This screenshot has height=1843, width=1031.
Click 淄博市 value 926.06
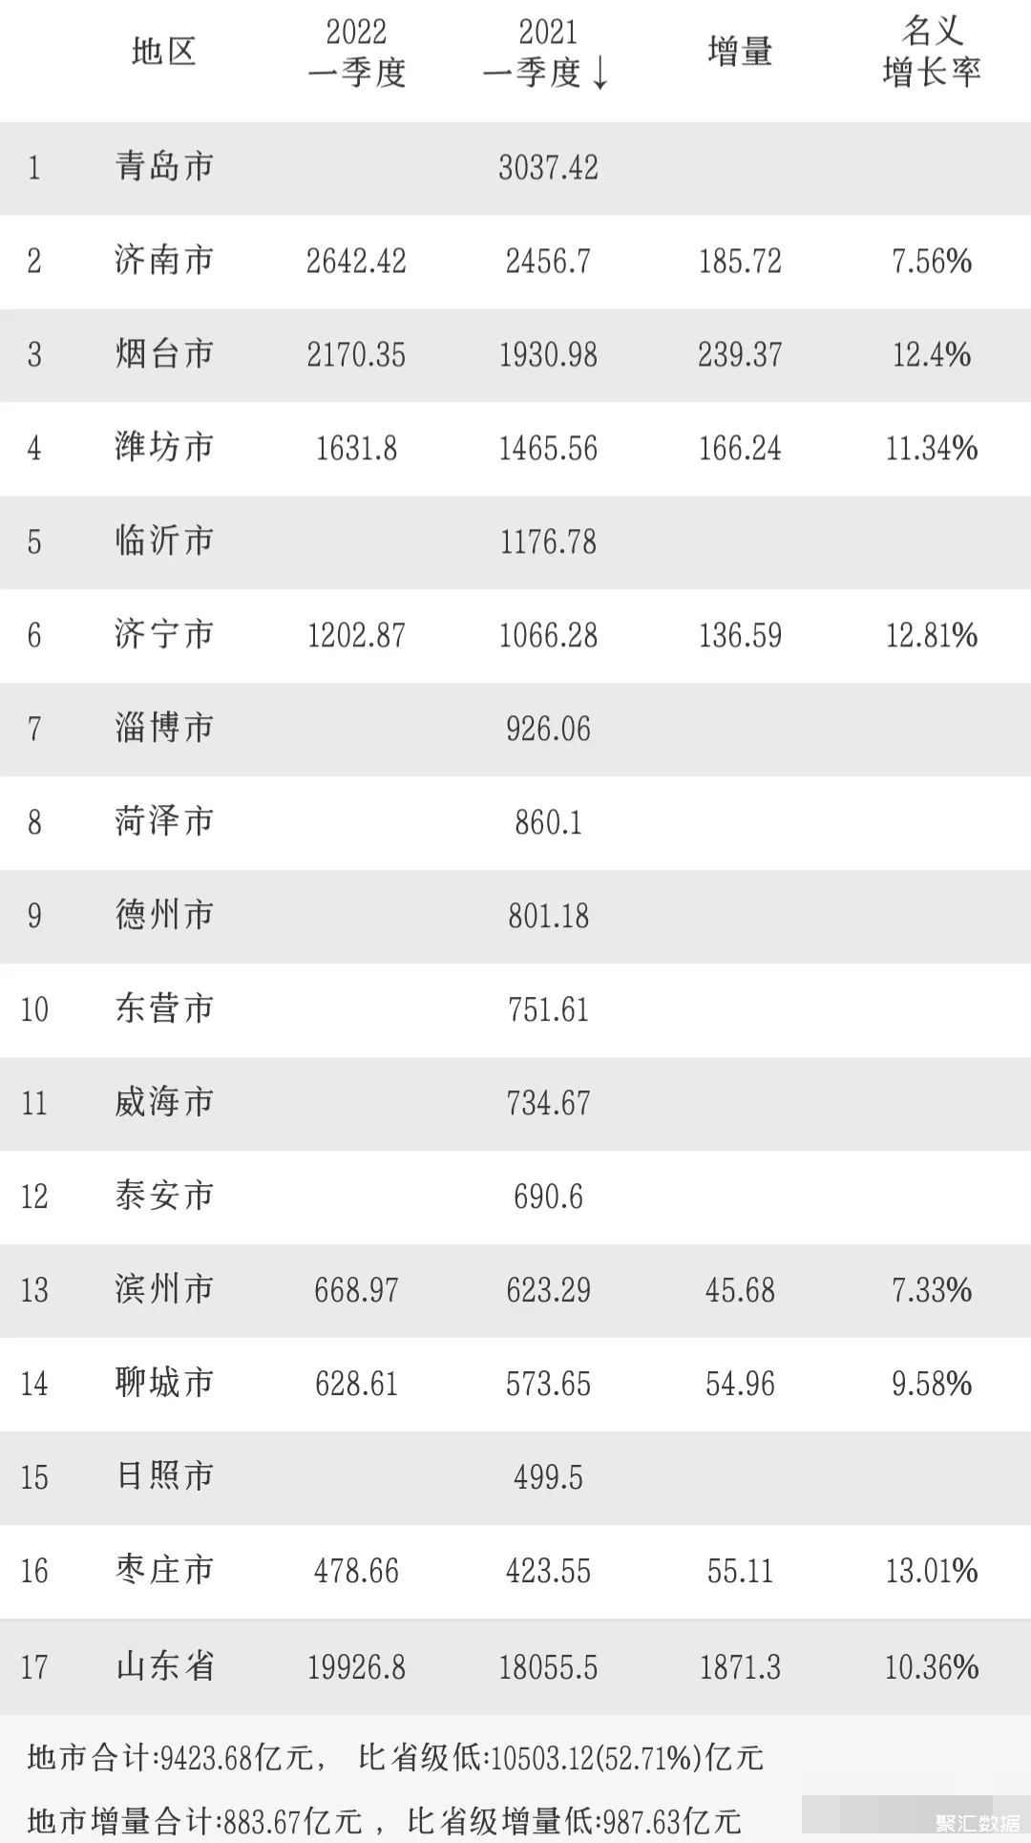(548, 729)
